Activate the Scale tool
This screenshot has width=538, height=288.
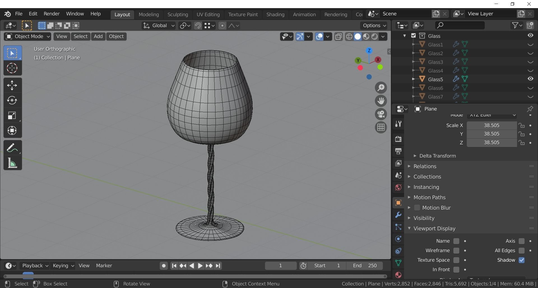(x=12, y=115)
